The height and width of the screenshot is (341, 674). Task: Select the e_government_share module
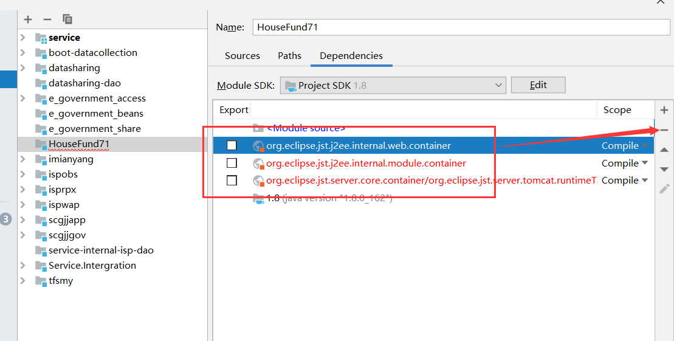coord(95,129)
